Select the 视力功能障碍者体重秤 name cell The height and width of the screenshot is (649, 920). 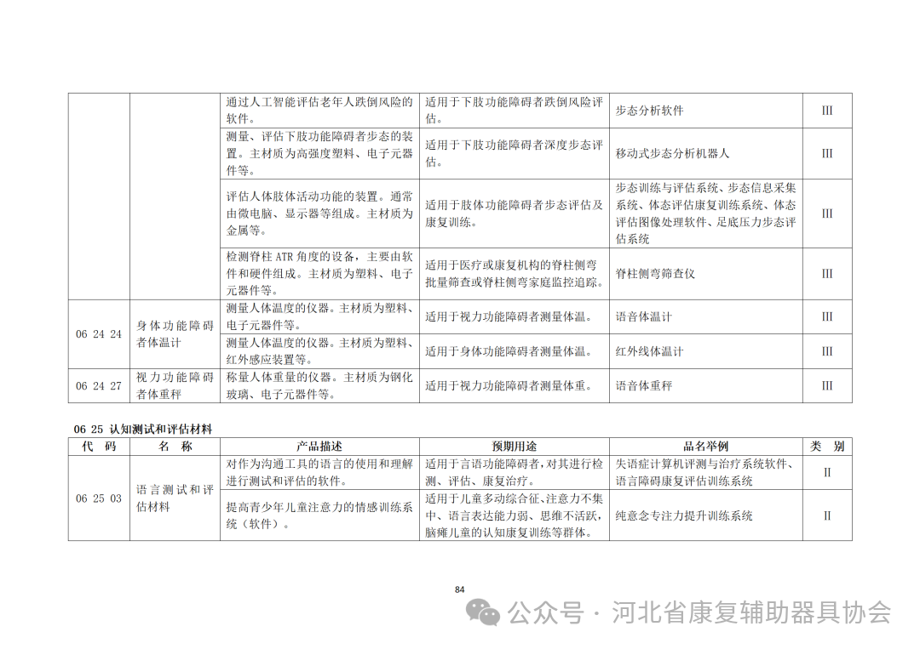pos(173,385)
